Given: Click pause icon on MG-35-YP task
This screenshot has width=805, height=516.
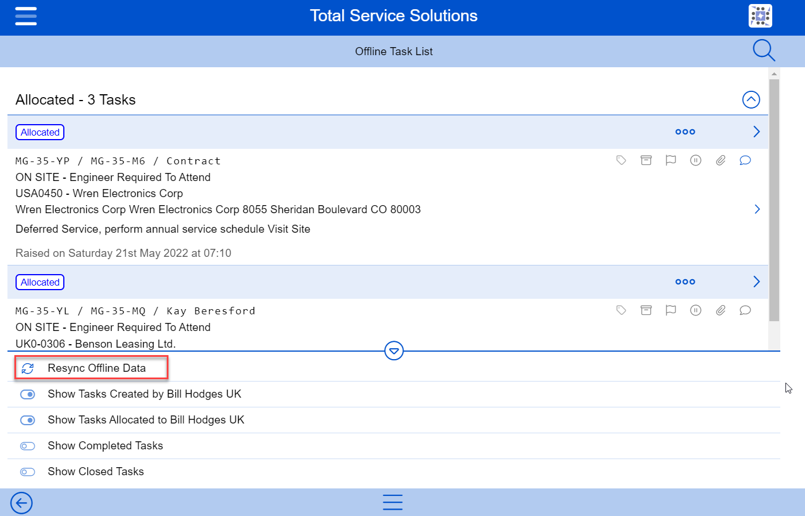Looking at the screenshot, I should (x=696, y=160).
